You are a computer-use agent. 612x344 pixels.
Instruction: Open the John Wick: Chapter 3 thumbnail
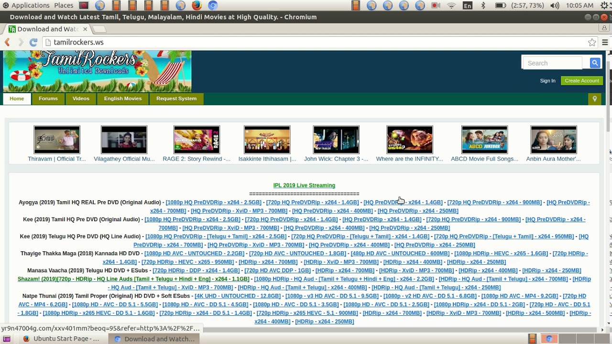coord(336,140)
